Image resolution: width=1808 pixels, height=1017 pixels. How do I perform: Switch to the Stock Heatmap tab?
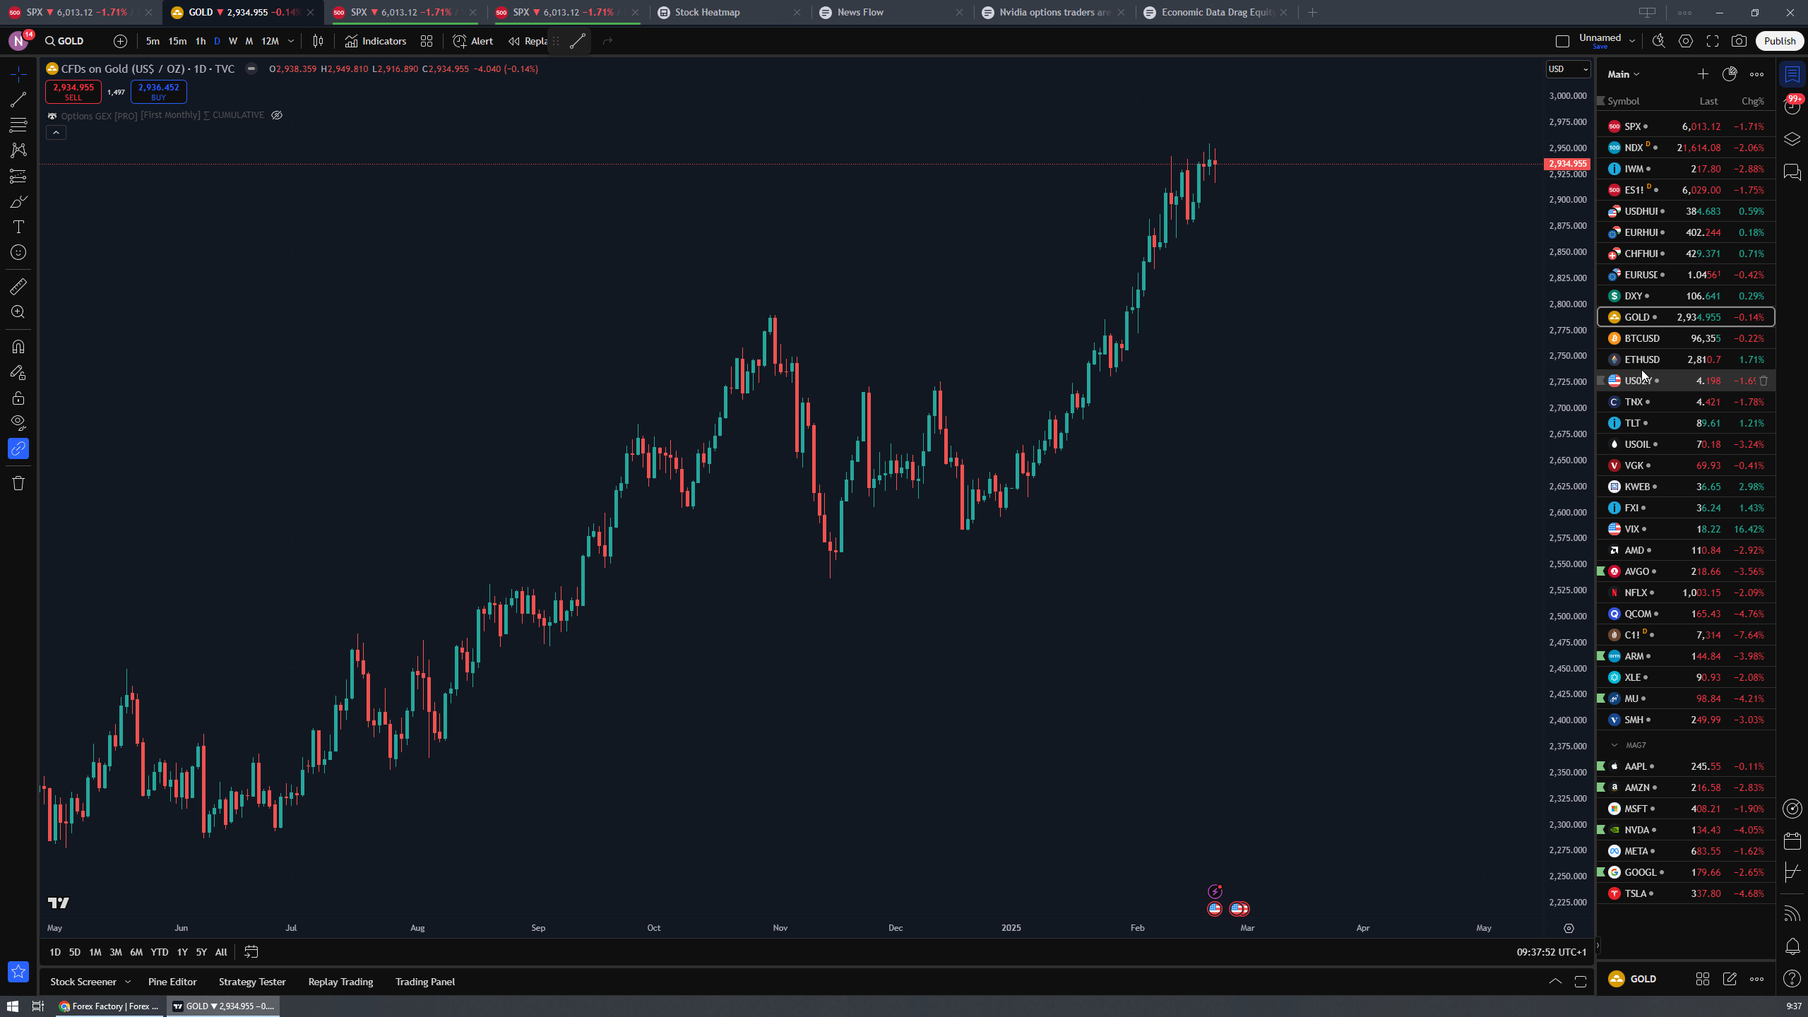tap(707, 12)
